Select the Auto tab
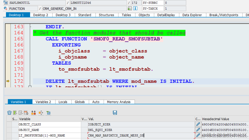Viewport: 249px width, 140px height. click(96, 102)
